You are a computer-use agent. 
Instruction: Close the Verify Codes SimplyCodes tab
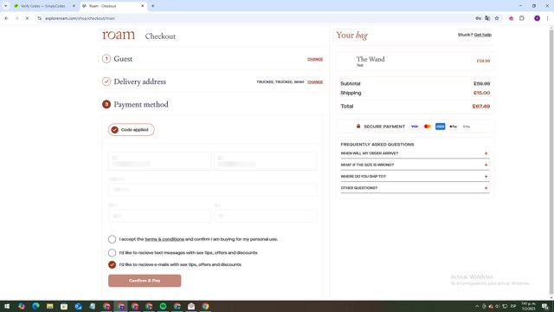(74, 6)
